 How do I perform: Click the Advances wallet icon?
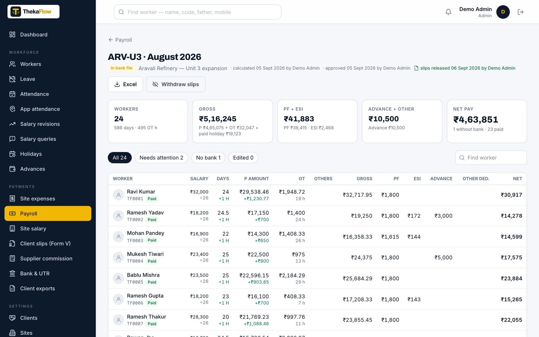12,169
